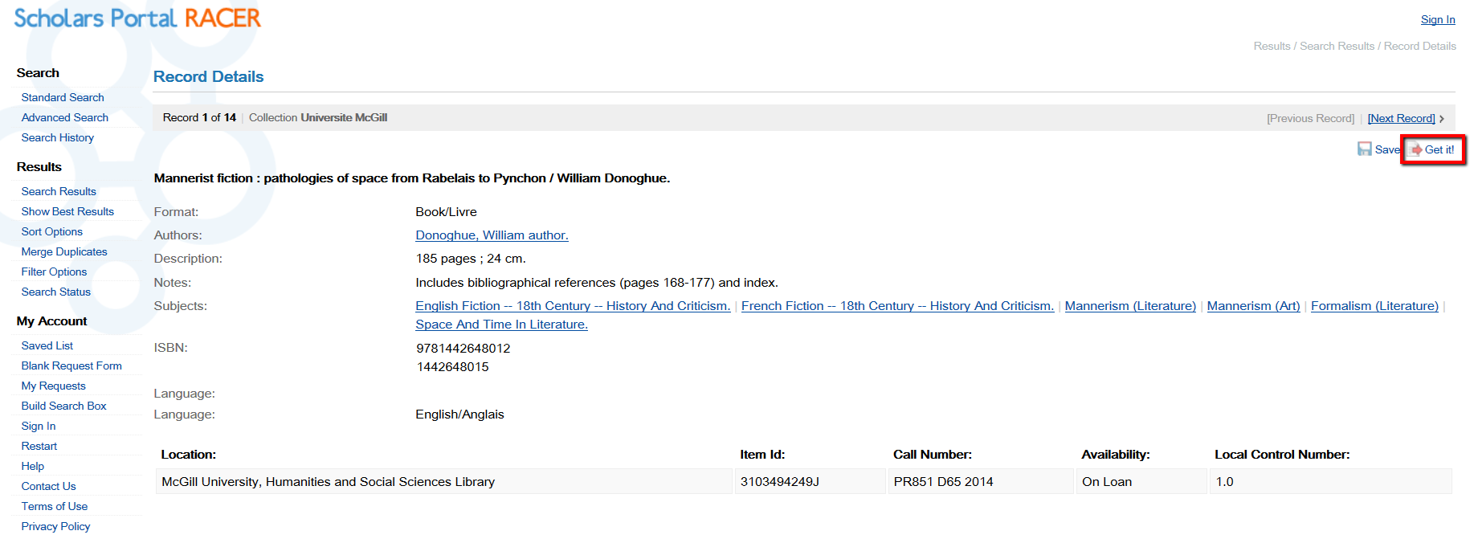Click Sign In at top right
This screenshot has width=1474, height=539.
point(1438,19)
